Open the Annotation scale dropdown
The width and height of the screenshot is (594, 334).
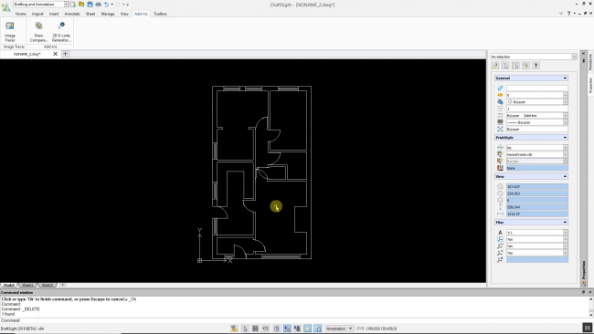pyautogui.click(x=339, y=329)
